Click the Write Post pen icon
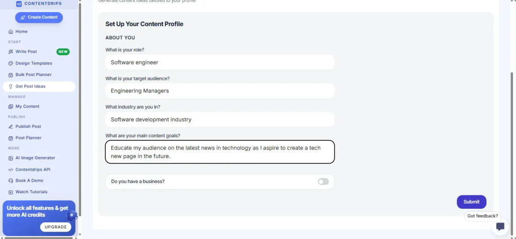Viewport: 516px width, 239px height. (x=11, y=52)
